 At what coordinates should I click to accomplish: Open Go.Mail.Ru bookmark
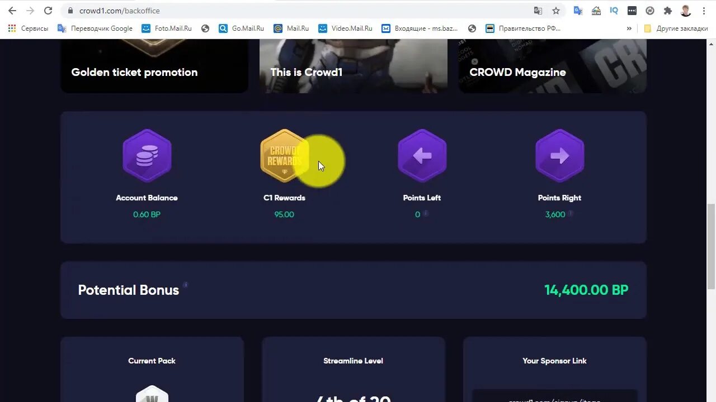[x=241, y=28]
